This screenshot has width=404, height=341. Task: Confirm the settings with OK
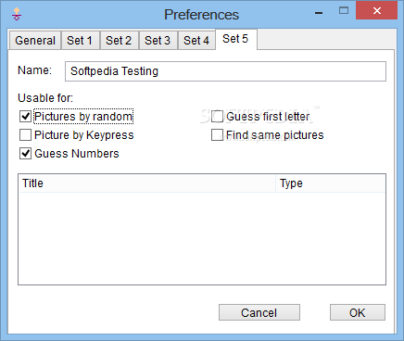358,312
